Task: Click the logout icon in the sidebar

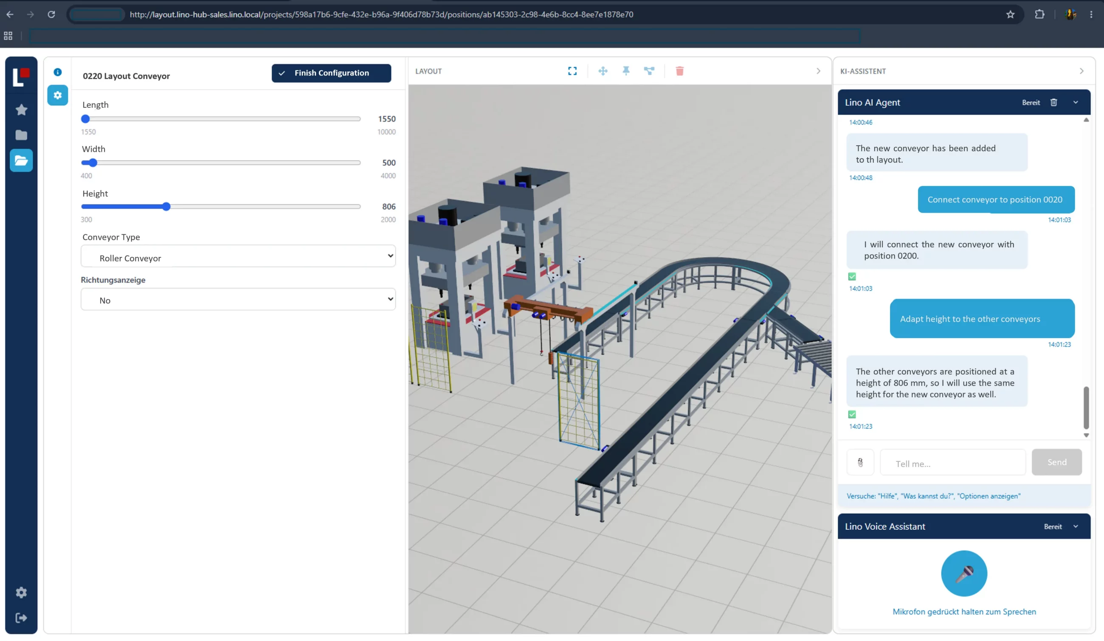Action: click(x=21, y=618)
